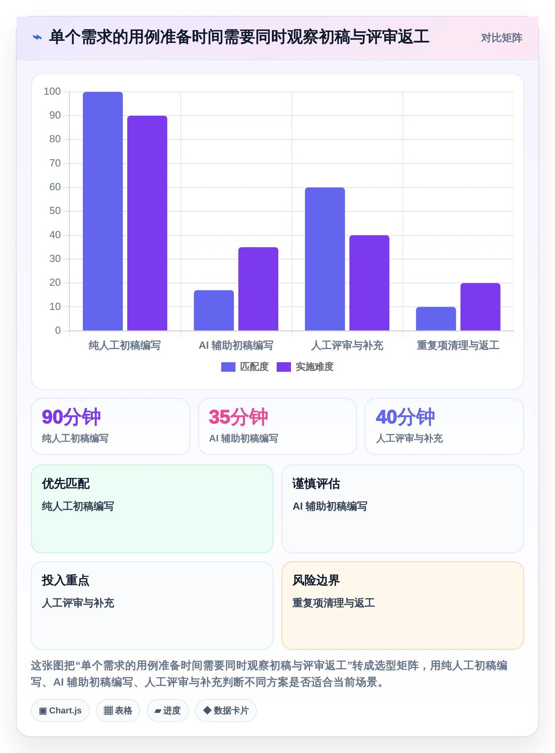
Task: Click the AI 辅助初稿编写 实施难度 bar at 35
Action: [x=258, y=289]
